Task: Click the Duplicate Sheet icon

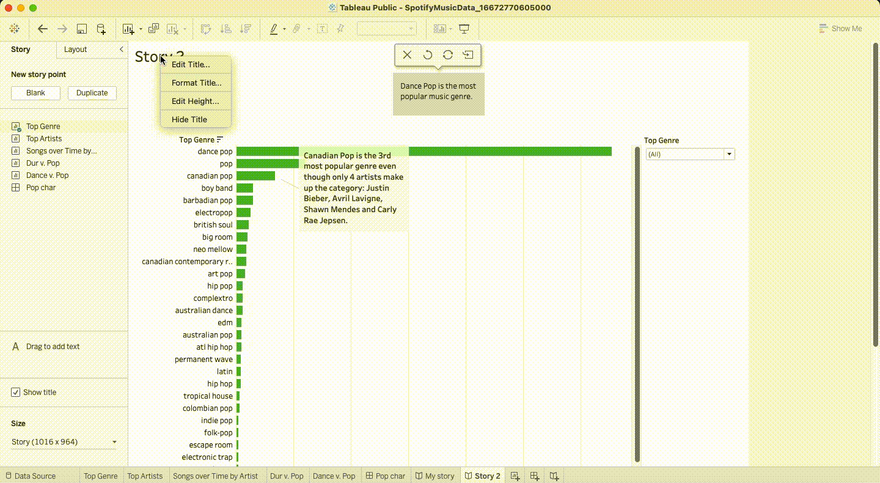Action: coord(153,29)
